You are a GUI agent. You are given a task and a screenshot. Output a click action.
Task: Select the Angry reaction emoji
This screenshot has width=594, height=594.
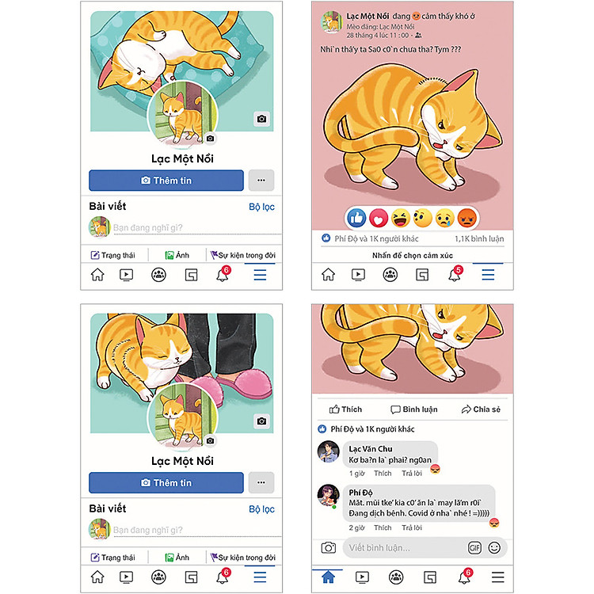[x=467, y=219]
